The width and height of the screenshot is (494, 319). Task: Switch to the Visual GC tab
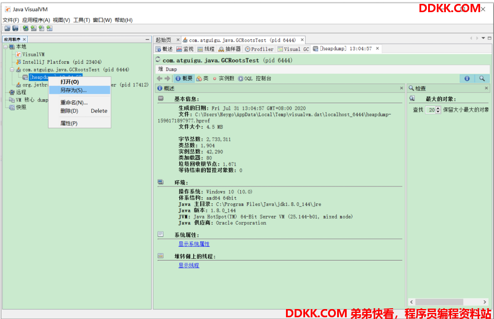pos(293,49)
